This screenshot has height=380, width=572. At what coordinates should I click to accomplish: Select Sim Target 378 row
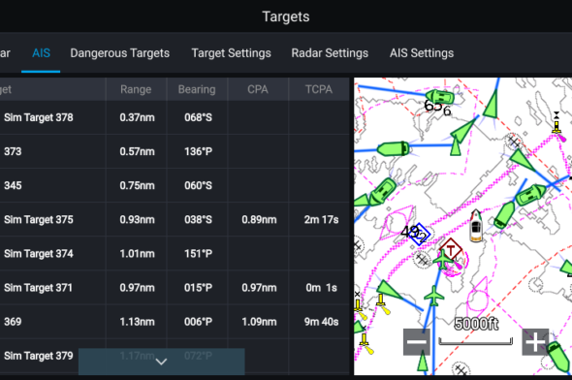(x=175, y=117)
